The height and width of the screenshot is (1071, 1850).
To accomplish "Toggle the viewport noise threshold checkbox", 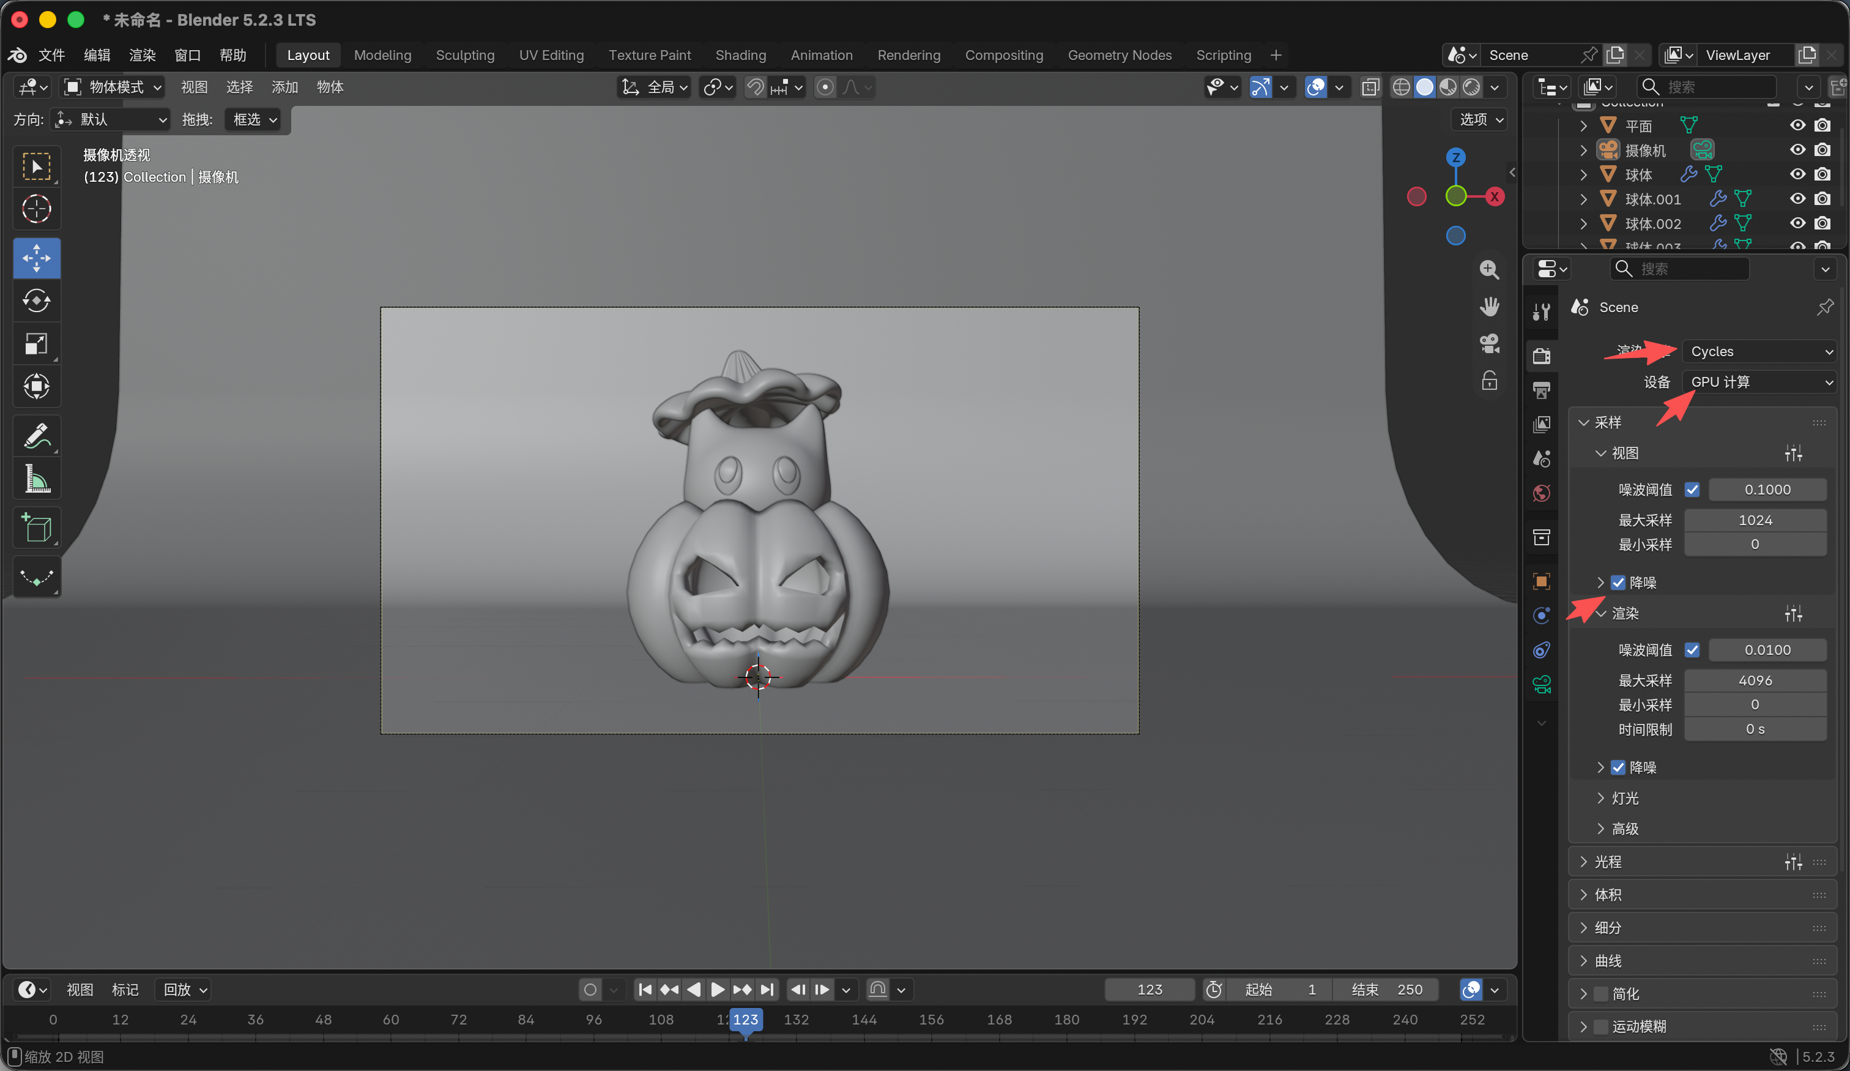I will click(x=1692, y=489).
